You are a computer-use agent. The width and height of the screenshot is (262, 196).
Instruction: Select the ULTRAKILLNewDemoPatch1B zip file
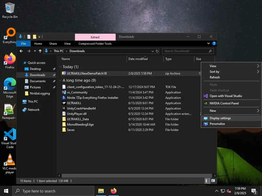point(87,73)
